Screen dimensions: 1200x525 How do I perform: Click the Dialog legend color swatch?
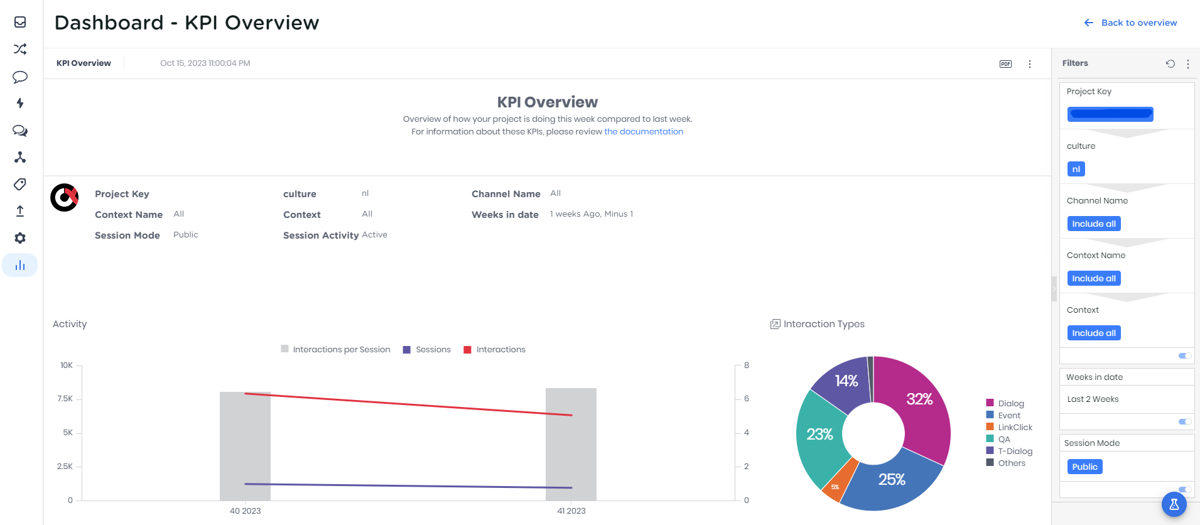[x=990, y=403]
